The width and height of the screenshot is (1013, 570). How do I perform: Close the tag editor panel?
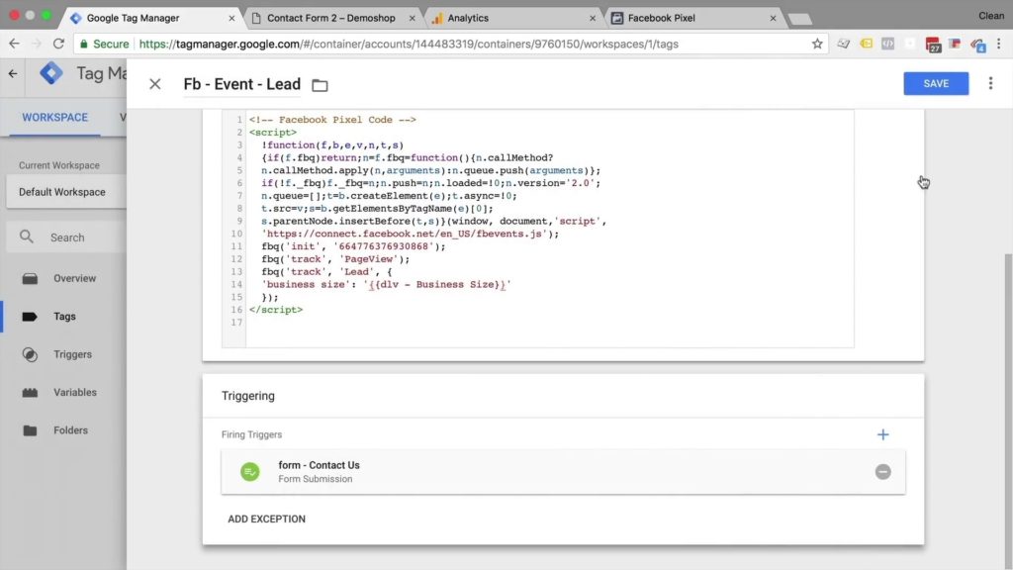[x=154, y=84]
